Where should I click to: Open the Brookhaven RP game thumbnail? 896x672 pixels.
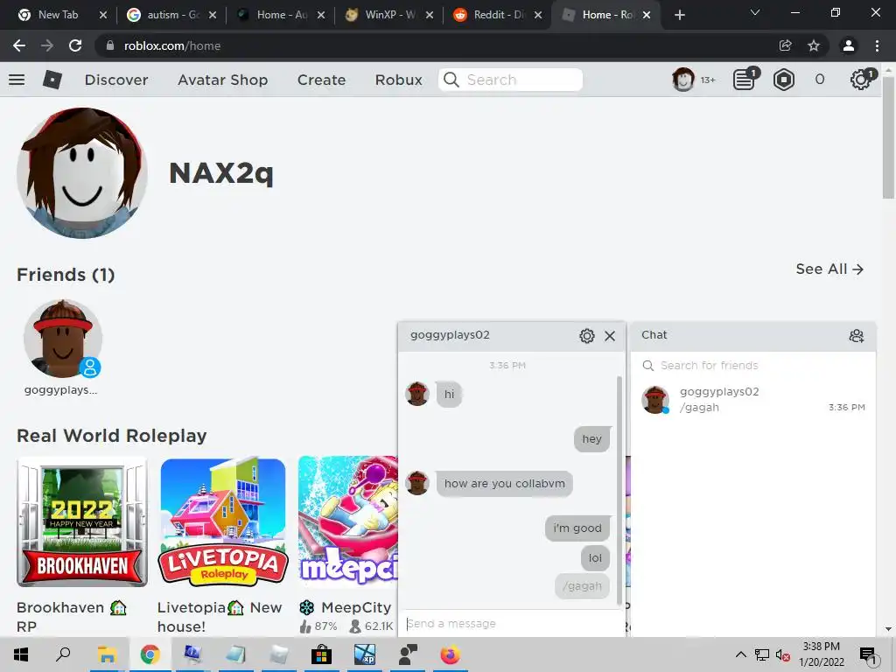tap(82, 521)
